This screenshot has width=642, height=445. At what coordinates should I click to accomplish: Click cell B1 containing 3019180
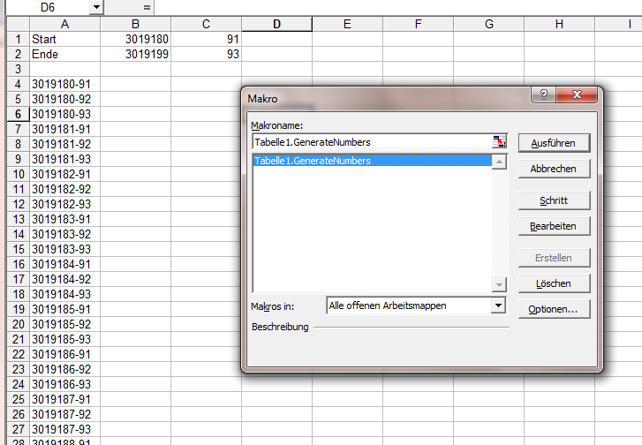coord(135,39)
